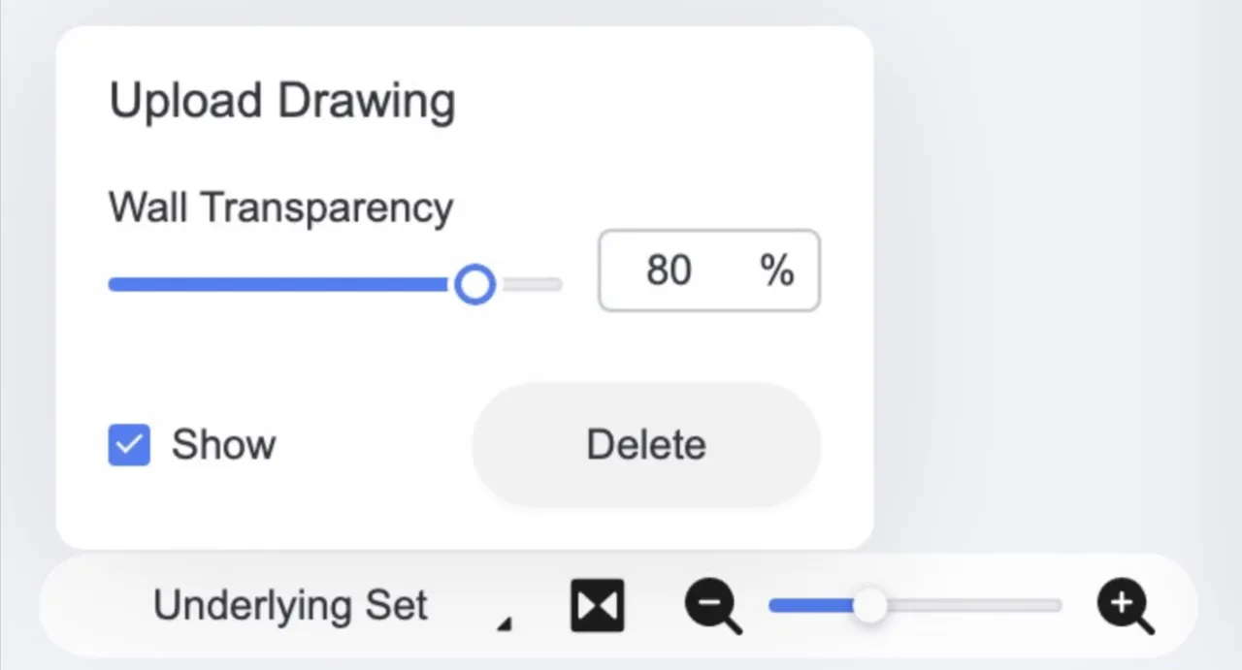Click the grey end of Wall Transparency track
The height and width of the screenshot is (670, 1242).
(534, 285)
